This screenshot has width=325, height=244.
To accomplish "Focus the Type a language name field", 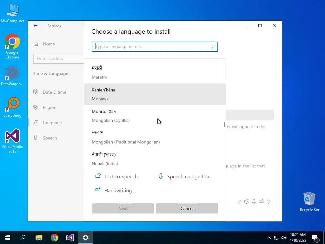I will (x=155, y=47).
